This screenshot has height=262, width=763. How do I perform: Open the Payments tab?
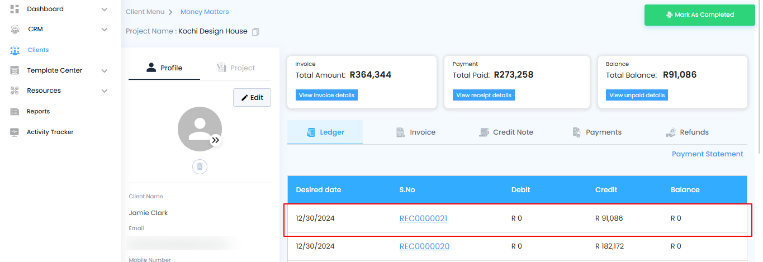tap(597, 132)
